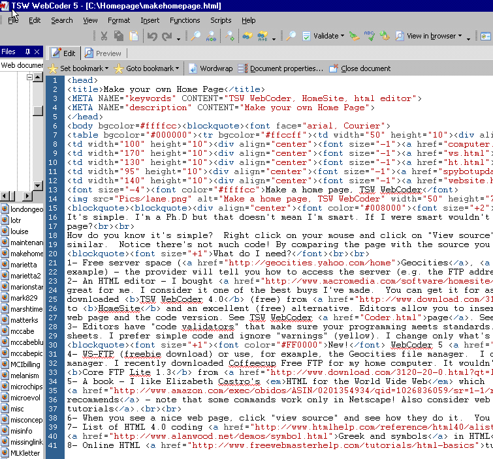Click View in browser button
493x459 pixels.
tap(426, 36)
